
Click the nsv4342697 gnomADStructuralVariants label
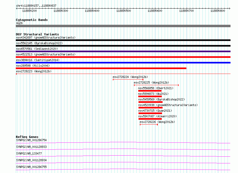click(x=46, y=37)
